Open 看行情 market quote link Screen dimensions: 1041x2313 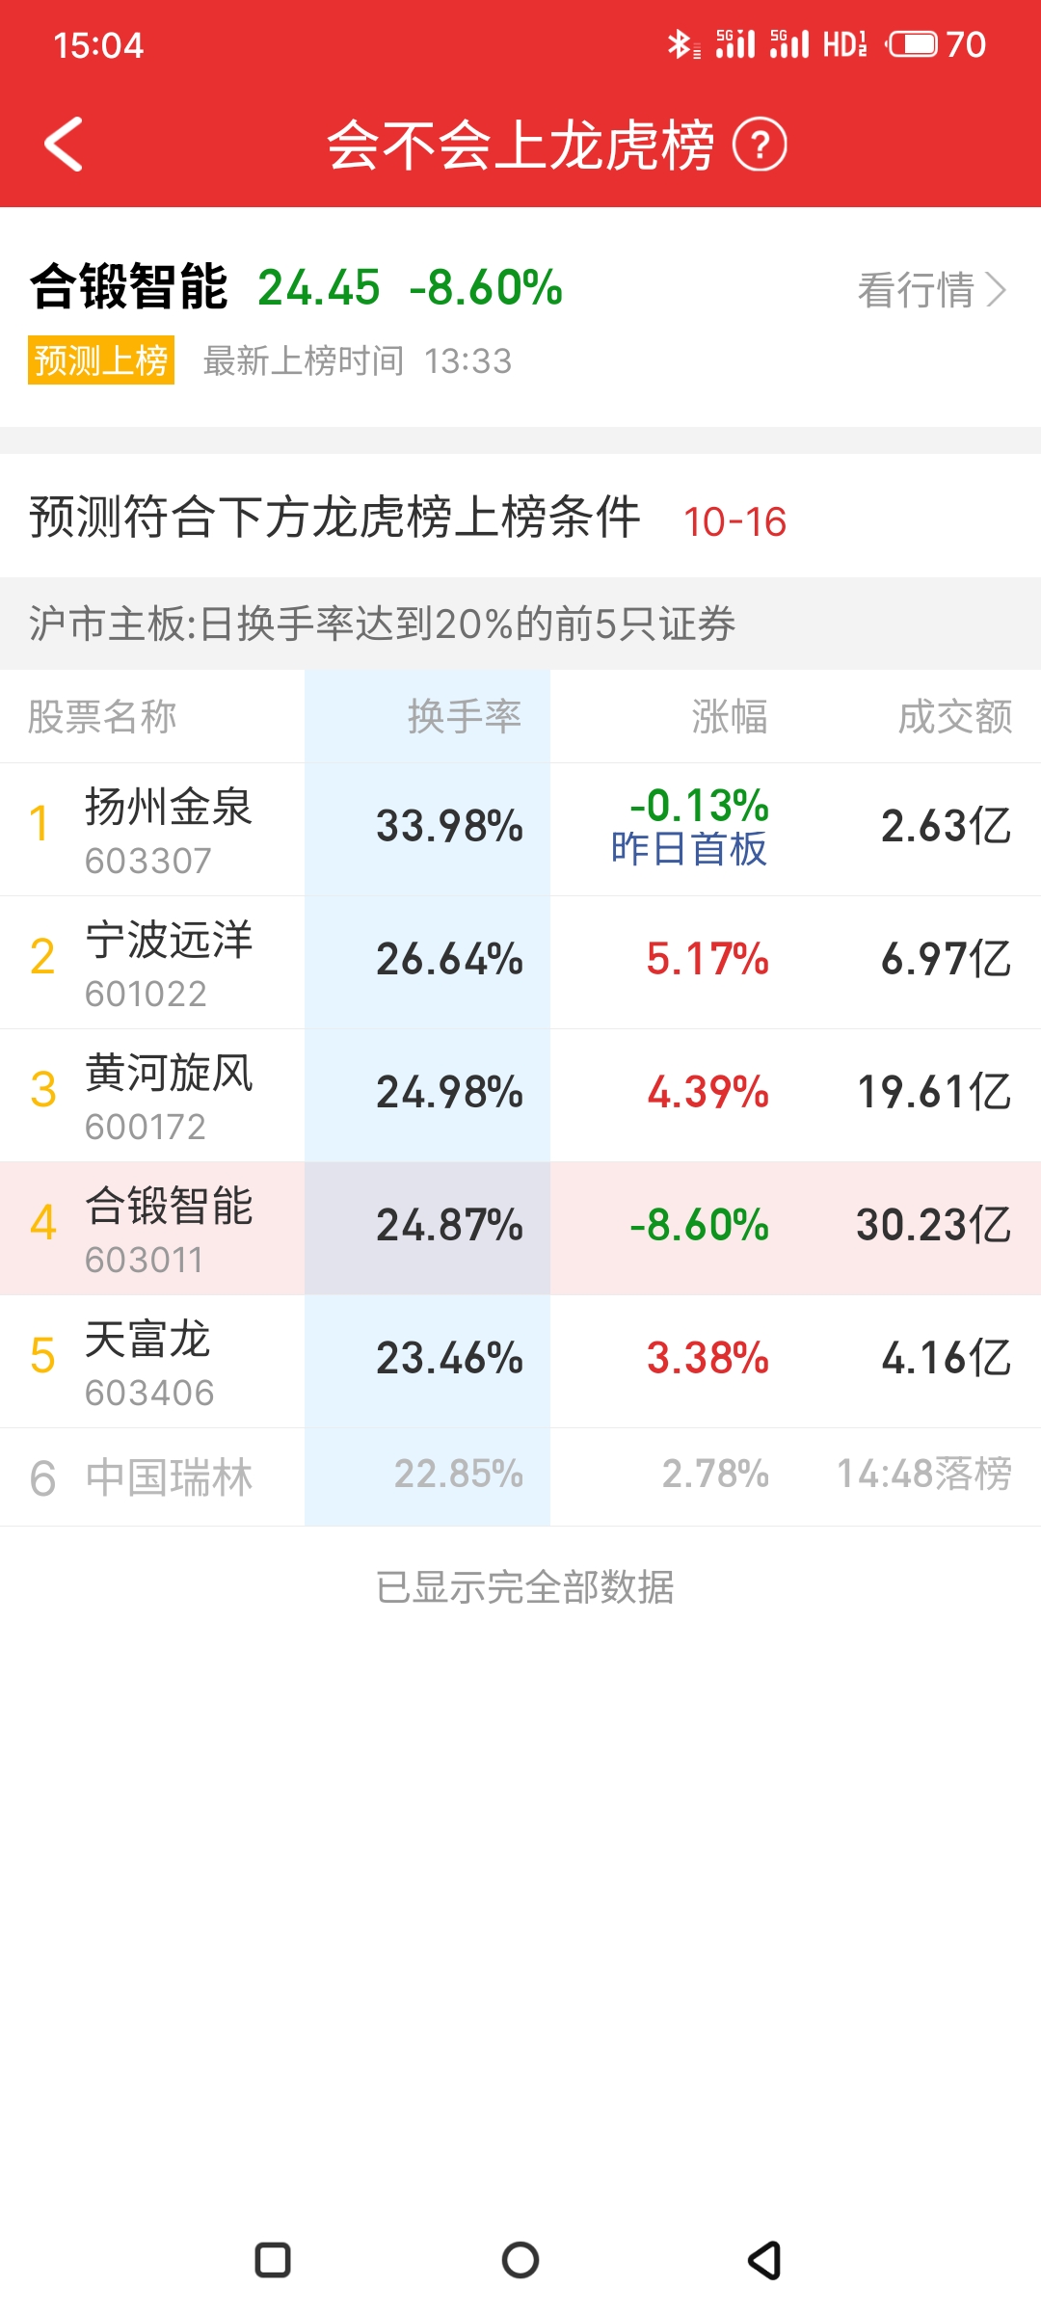coord(931,289)
